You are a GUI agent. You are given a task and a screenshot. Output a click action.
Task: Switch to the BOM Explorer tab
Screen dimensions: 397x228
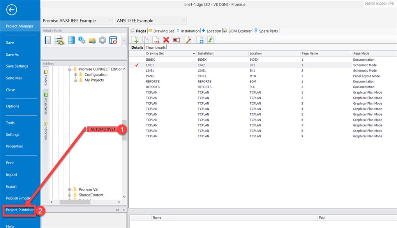pyautogui.click(x=238, y=31)
